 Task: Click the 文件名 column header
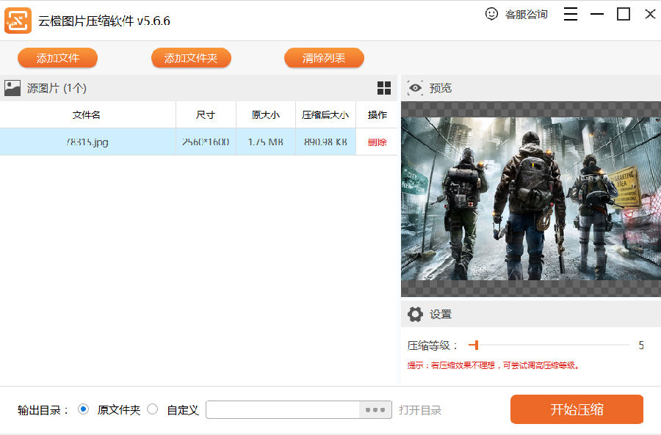pos(87,114)
